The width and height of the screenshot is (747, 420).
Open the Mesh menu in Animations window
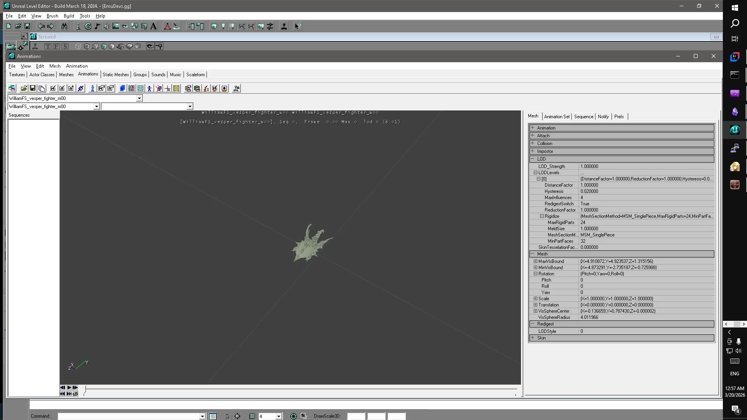(55, 66)
